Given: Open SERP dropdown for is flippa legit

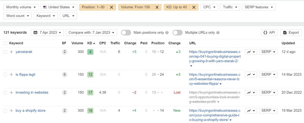Looking at the screenshot, I should click(268, 75).
